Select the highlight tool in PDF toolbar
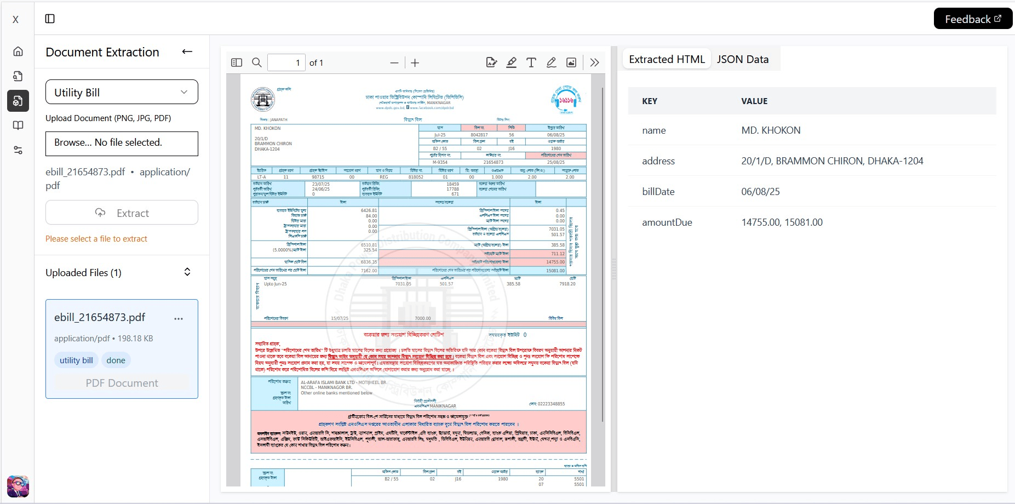Image resolution: width=1015 pixels, height=504 pixels. coord(511,62)
